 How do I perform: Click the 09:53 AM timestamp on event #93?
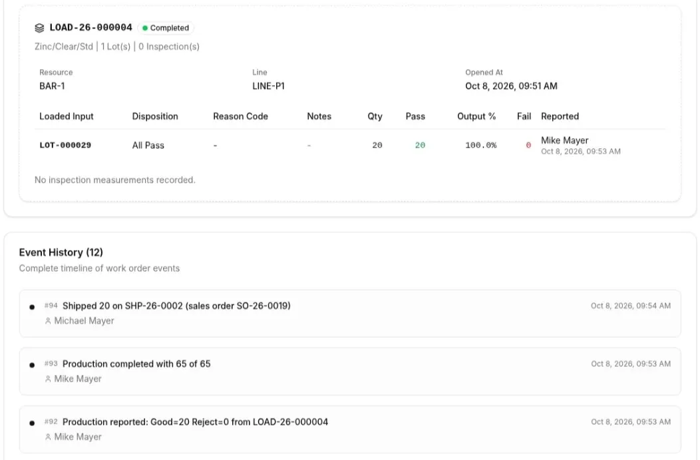coord(631,364)
